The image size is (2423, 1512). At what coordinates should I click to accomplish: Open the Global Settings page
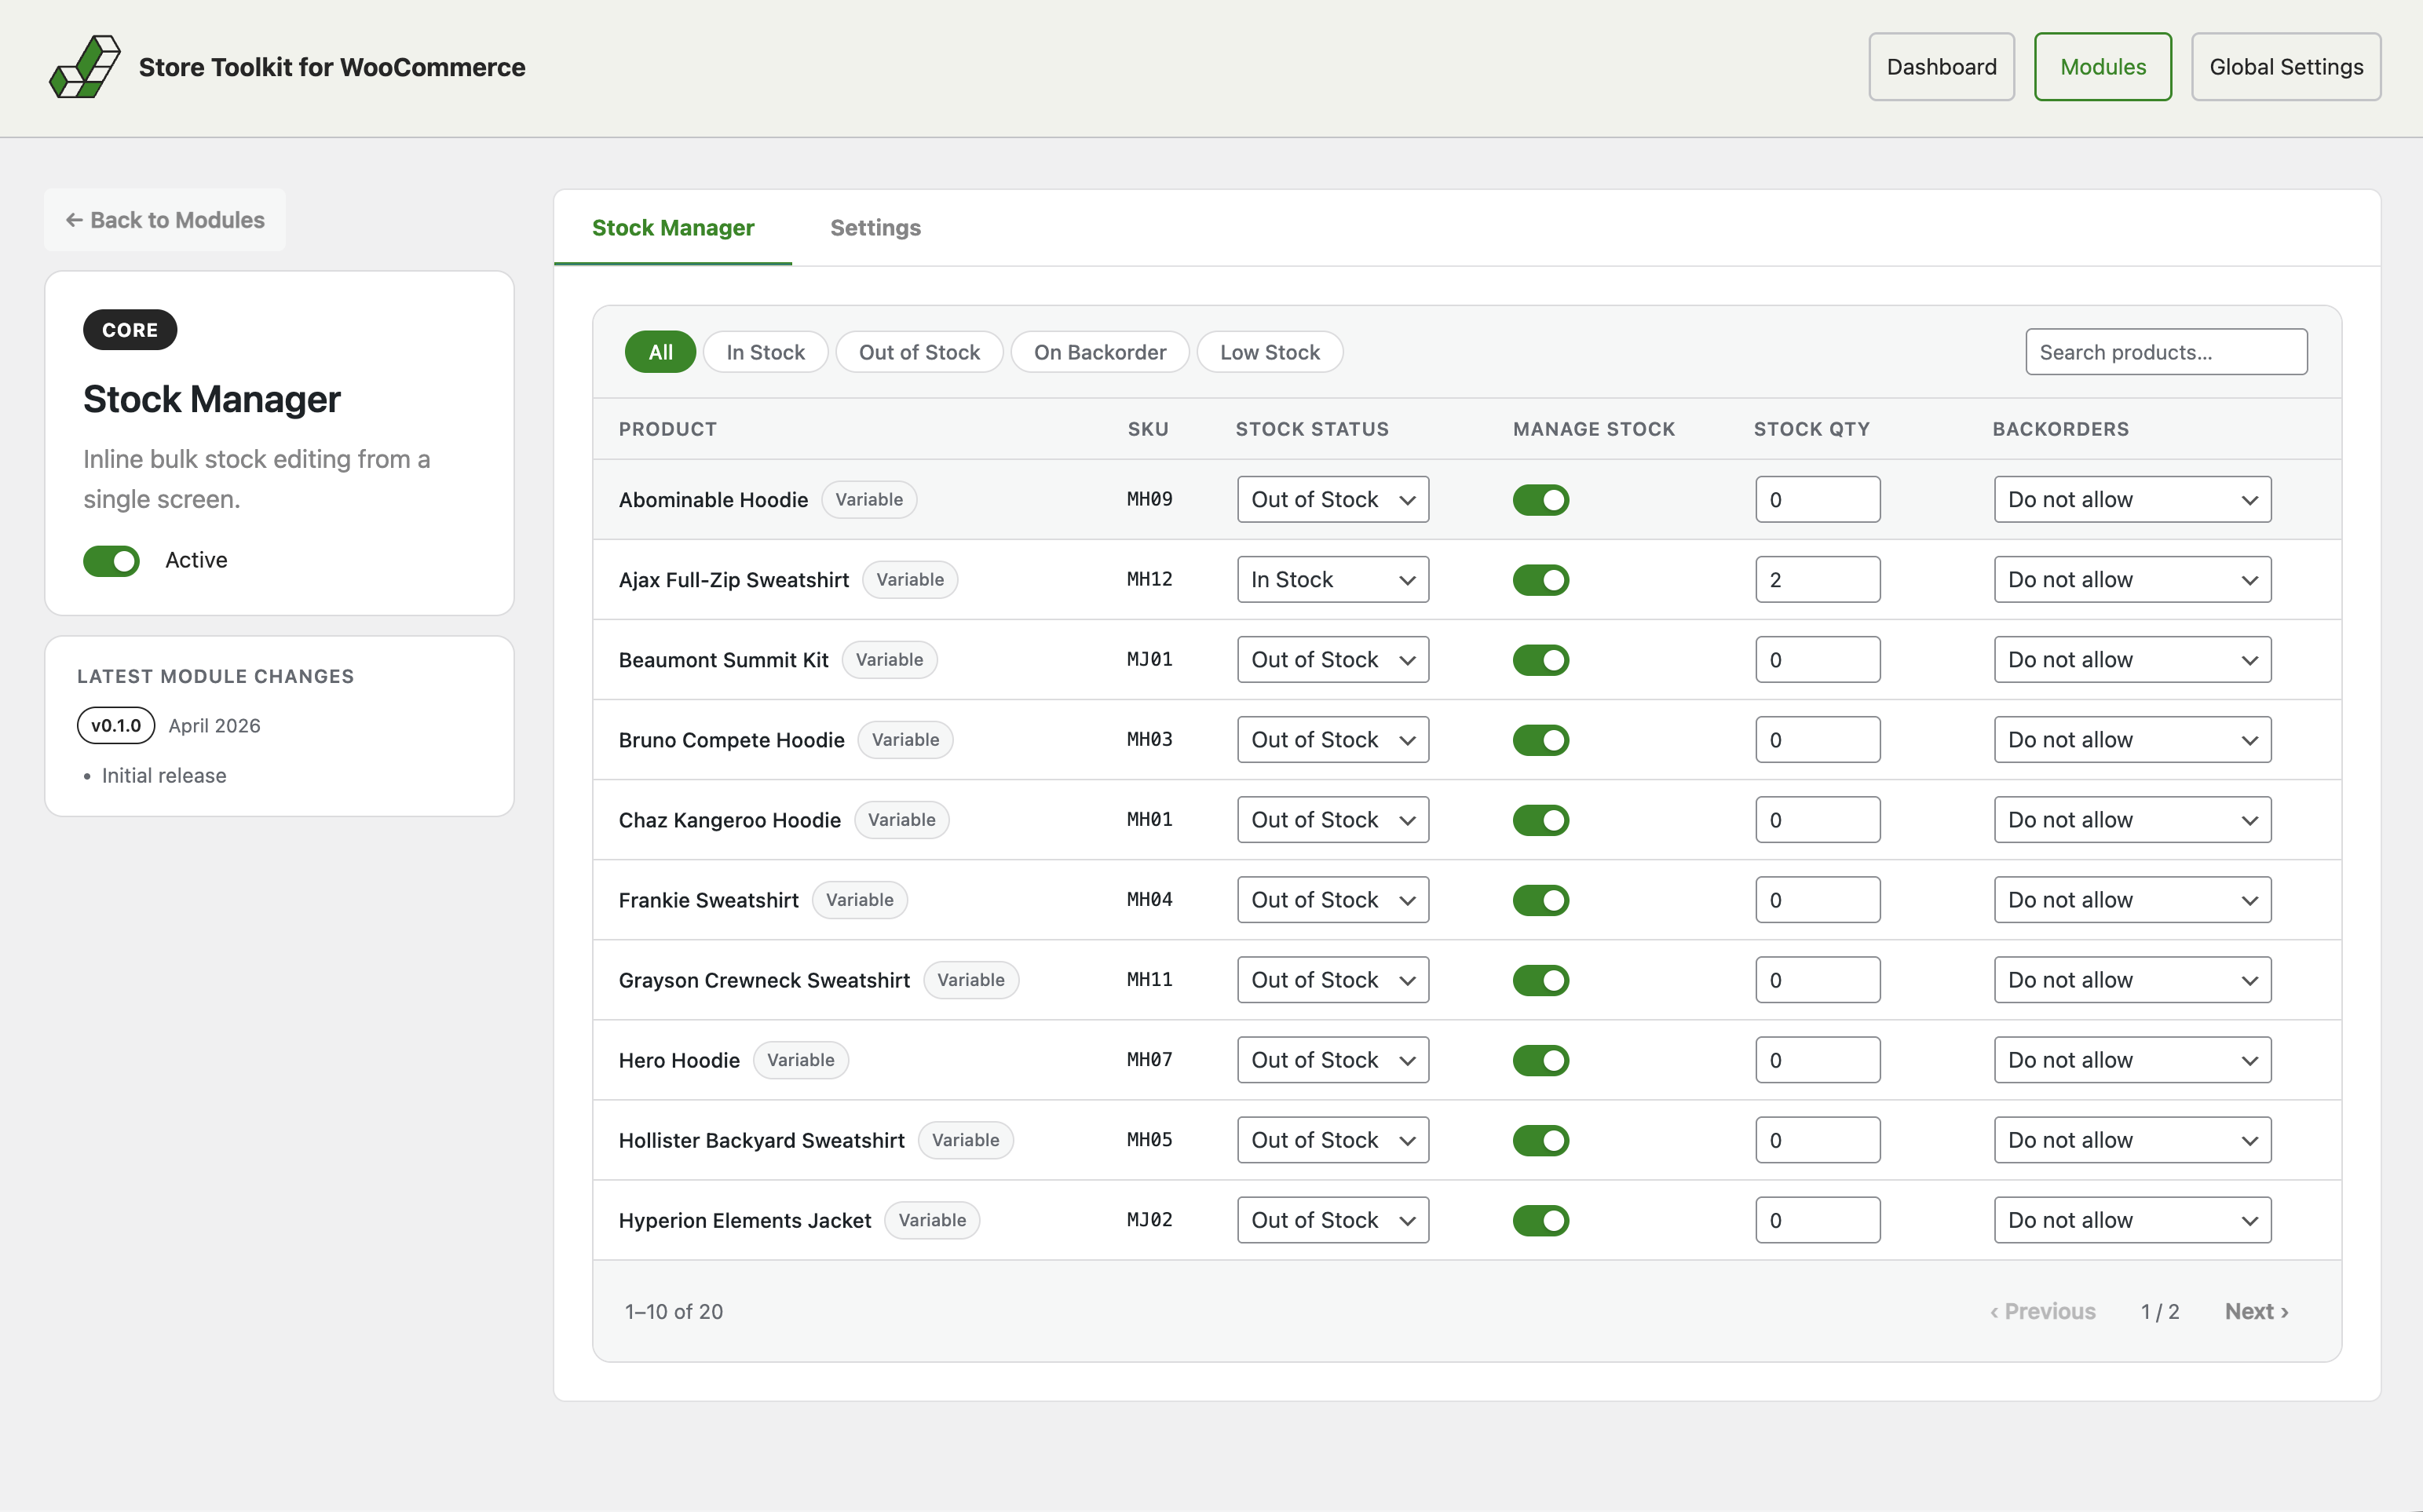[2285, 67]
